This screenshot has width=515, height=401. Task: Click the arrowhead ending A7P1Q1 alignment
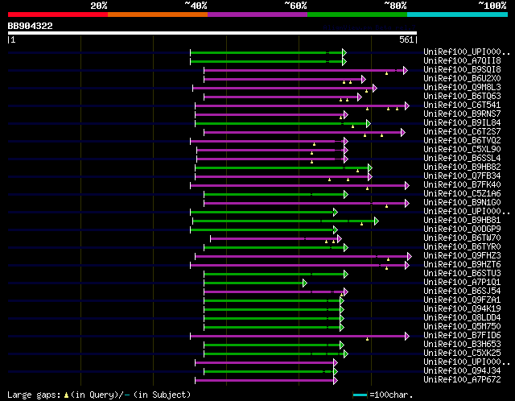pyautogui.click(x=305, y=283)
